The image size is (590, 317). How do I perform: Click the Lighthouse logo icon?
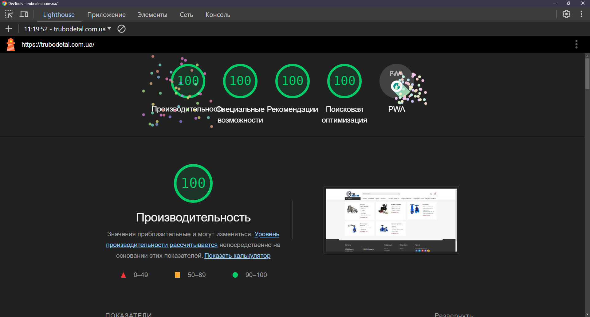[11, 45]
